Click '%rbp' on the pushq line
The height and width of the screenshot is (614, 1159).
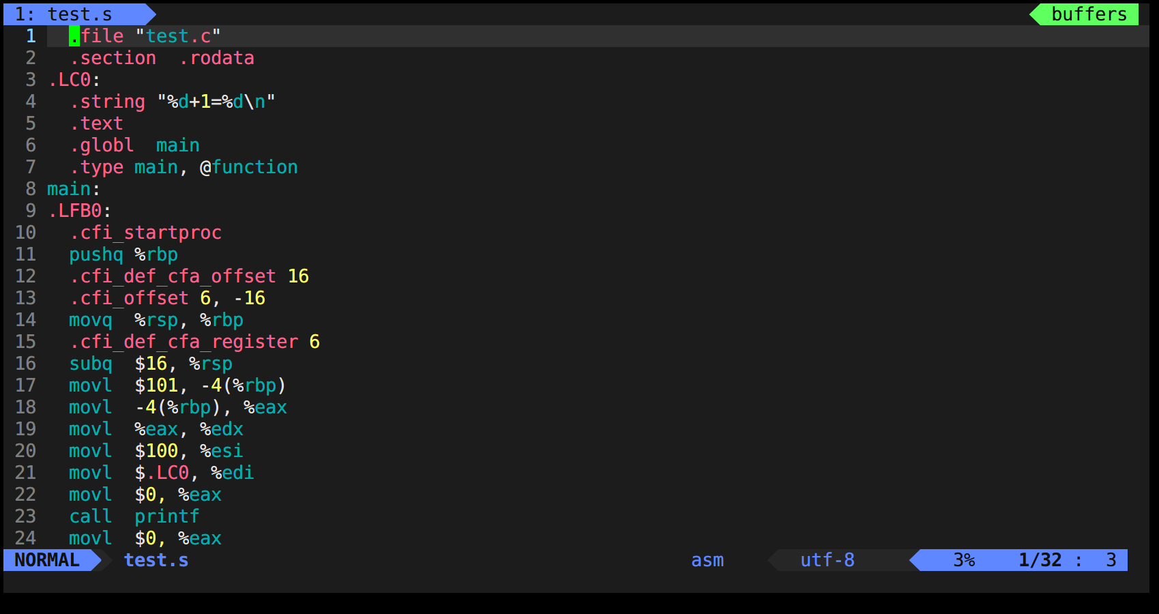(156, 254)
